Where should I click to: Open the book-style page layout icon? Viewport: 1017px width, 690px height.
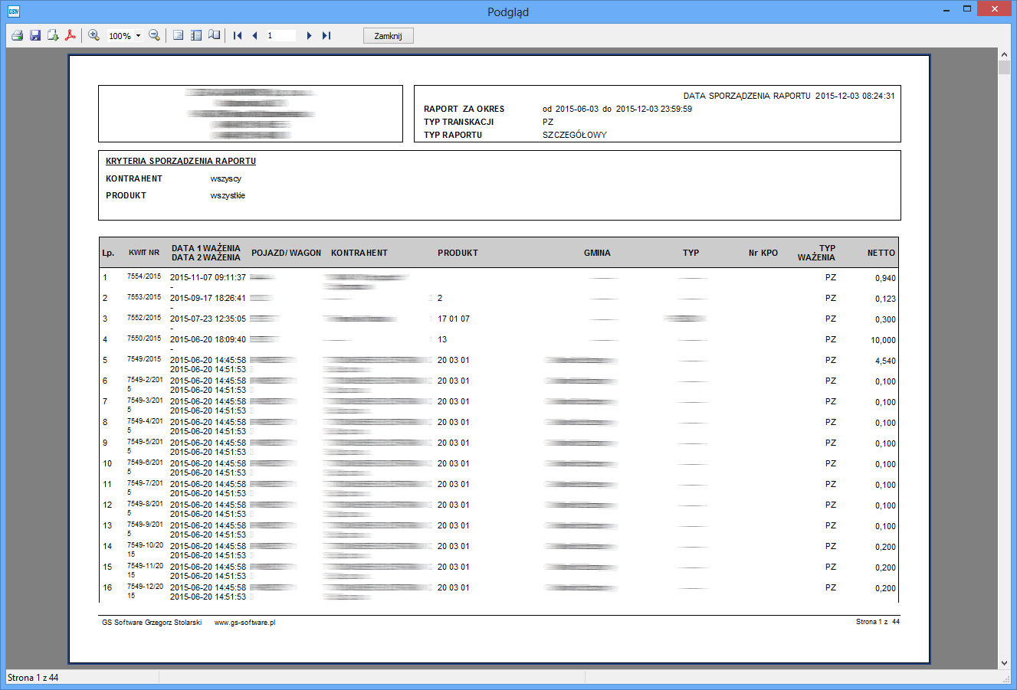[x=214, y=35]
